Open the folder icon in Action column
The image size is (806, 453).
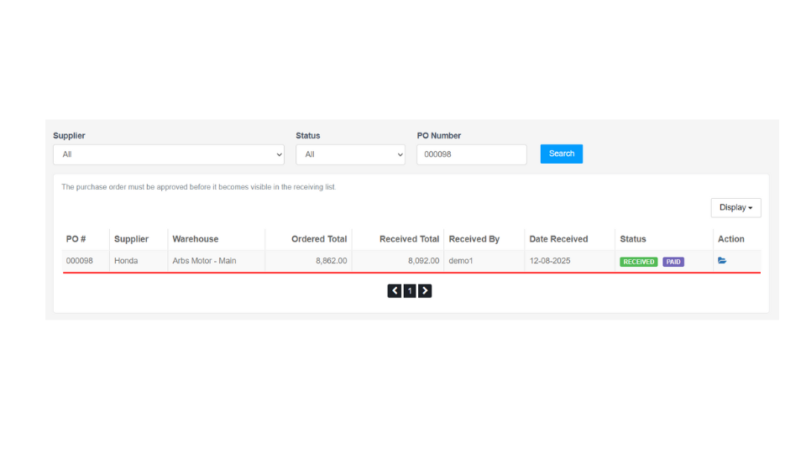pyautogui.click(x=722, y=261)
